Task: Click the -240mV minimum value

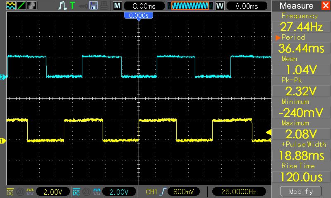Action: (x=302, y=113)
